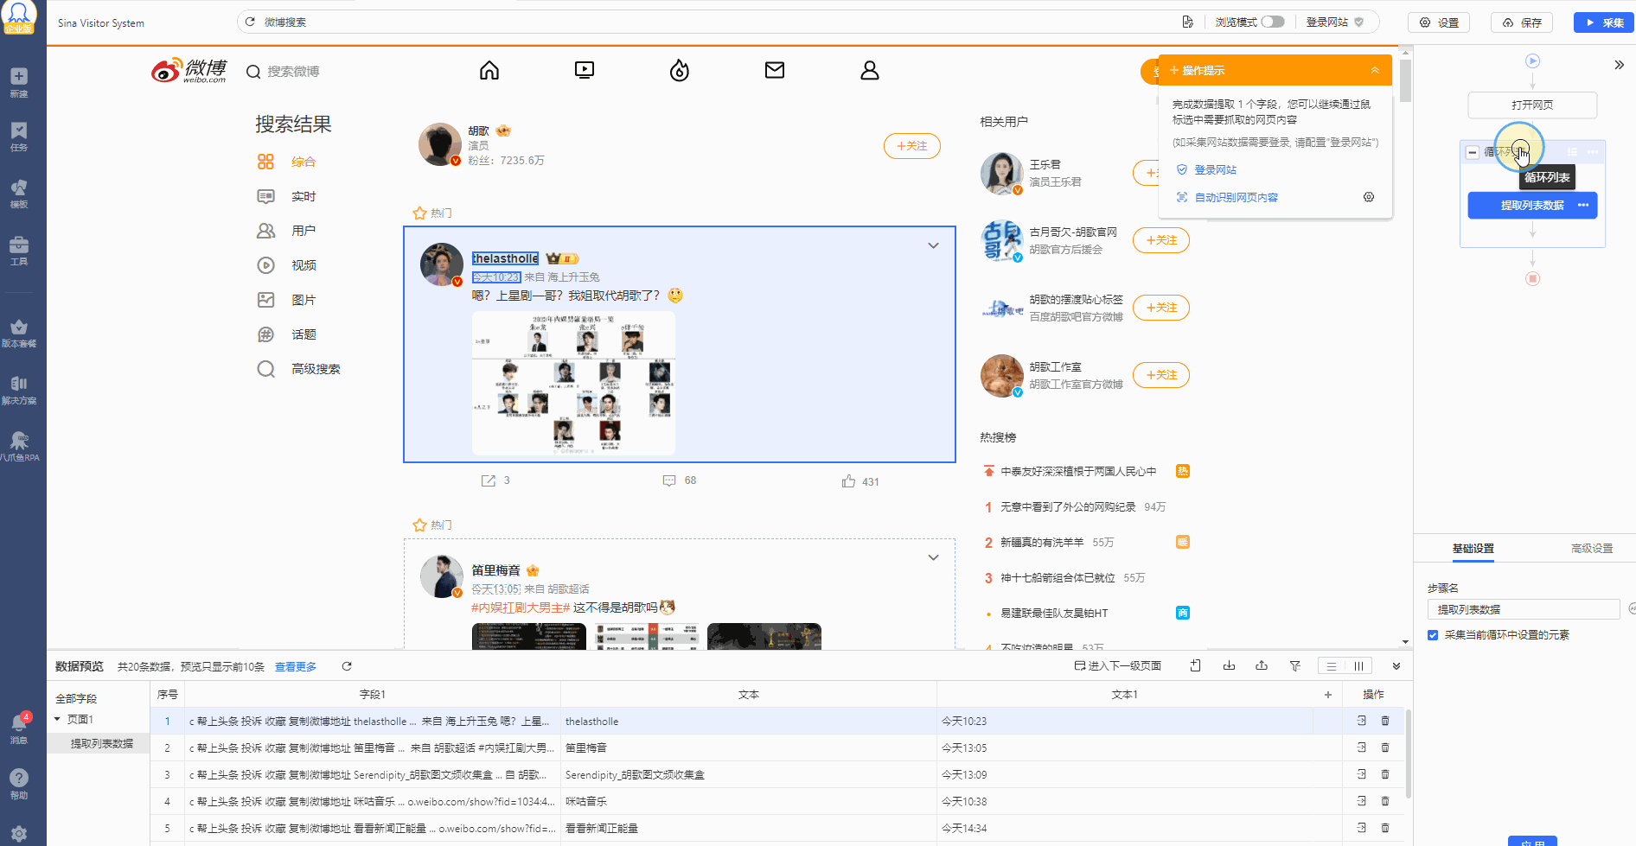Select 视频 search filter
1636x846 pixels.
pos(304,265)
